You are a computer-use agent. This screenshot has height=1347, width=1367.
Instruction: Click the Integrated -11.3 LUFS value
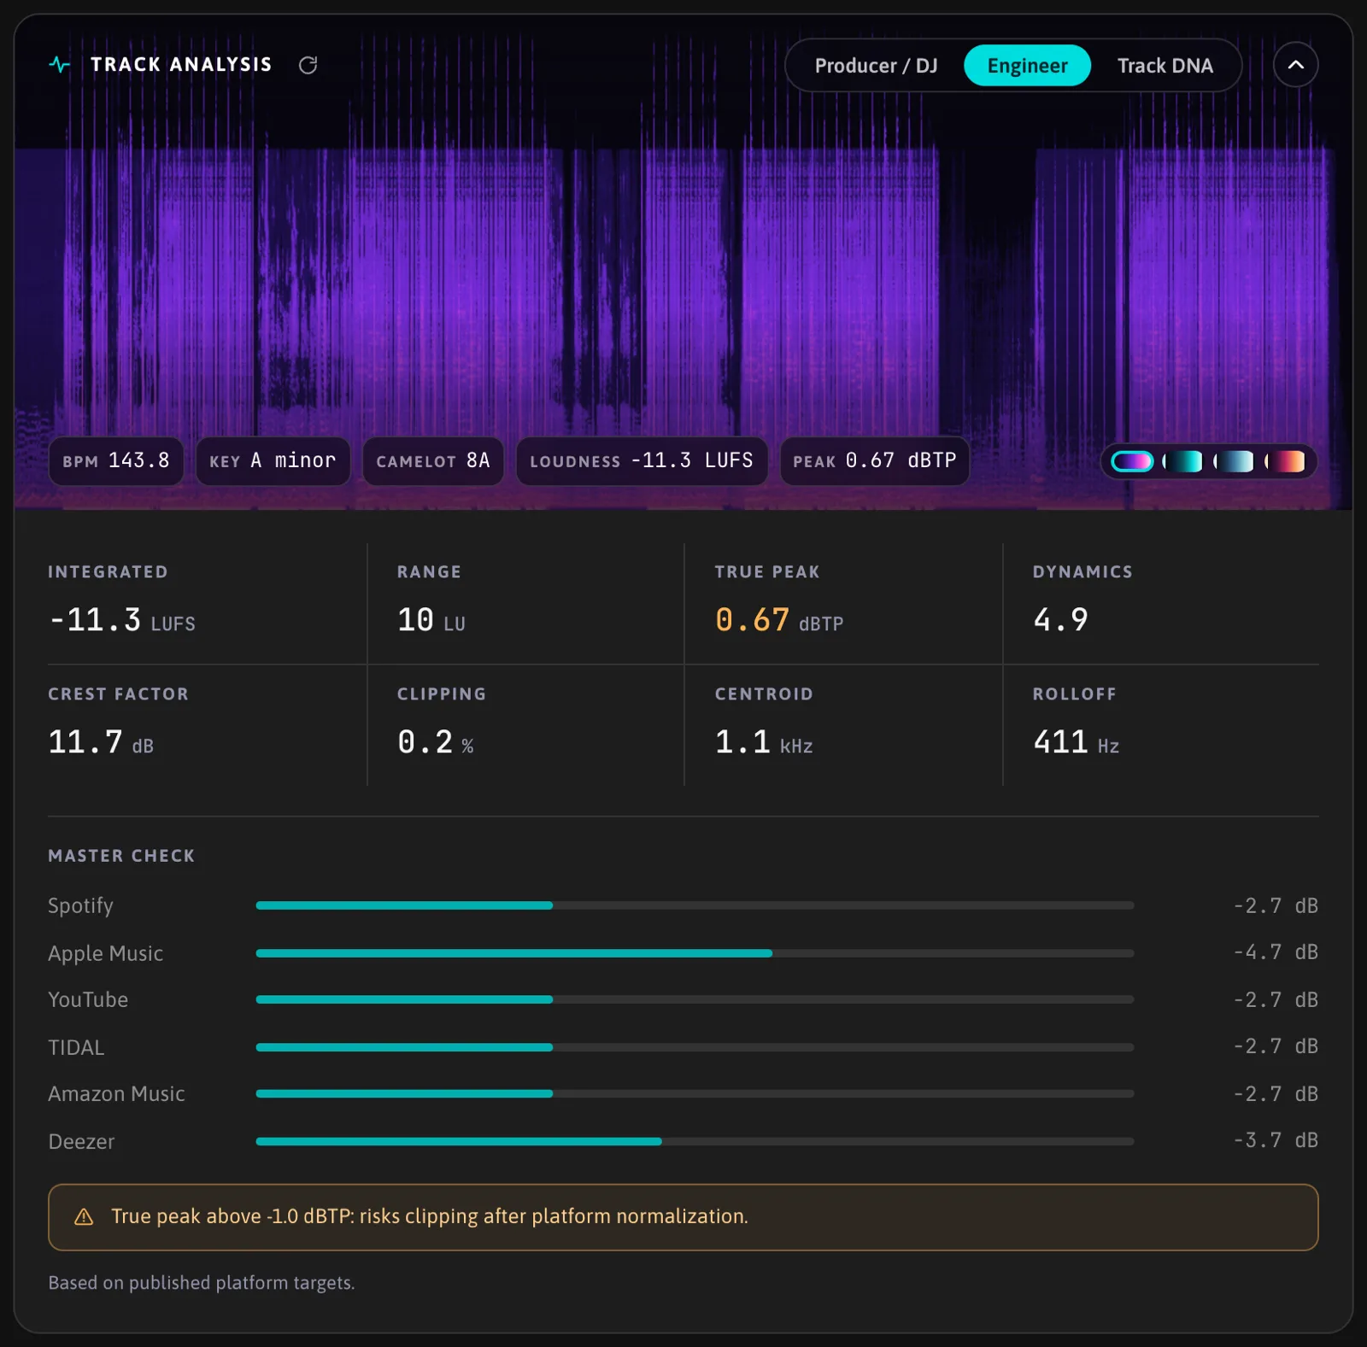[121, 620]
